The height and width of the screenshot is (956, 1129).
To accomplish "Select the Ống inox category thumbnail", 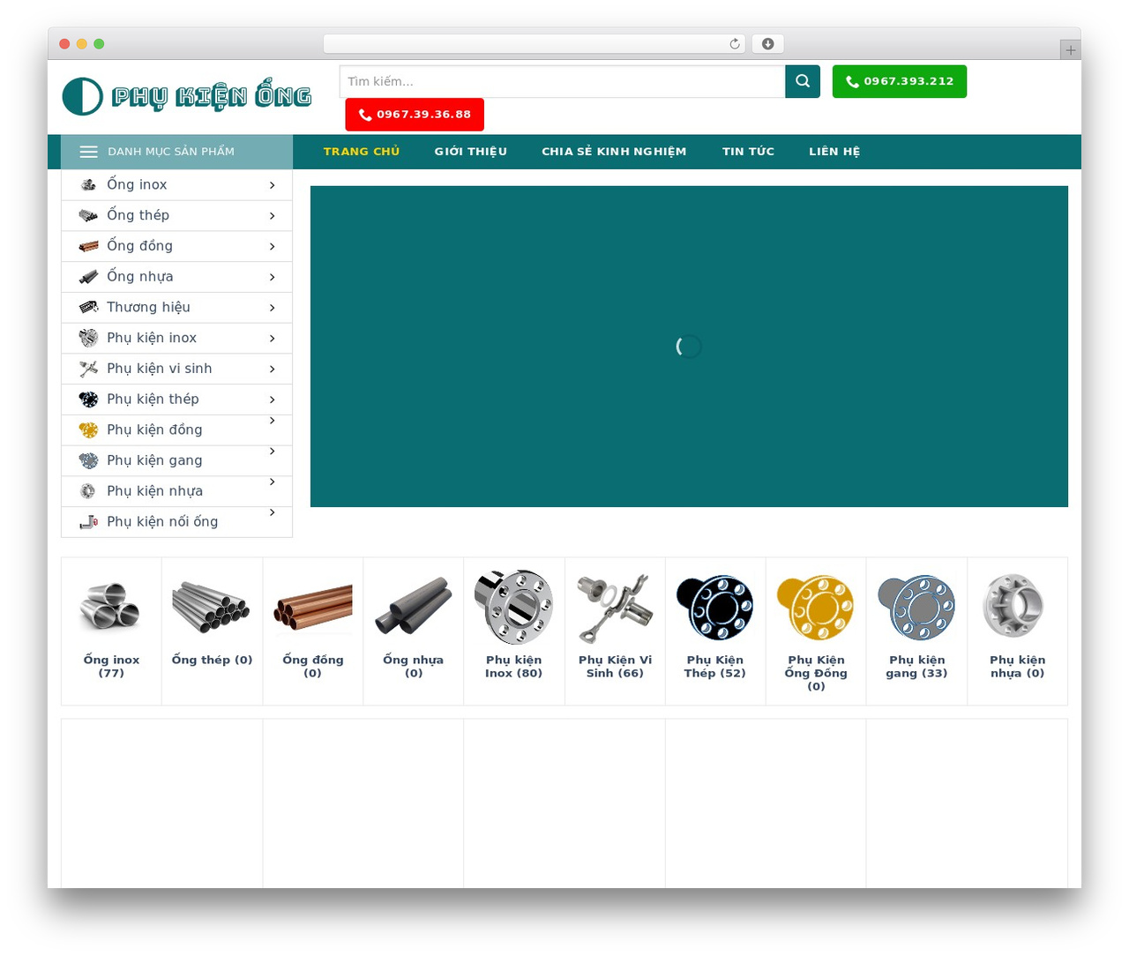I will pos(111,606).
